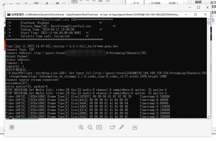Click the 'extradata[37]:' line
This screenshot has height=141, width=216.
(17, 83)
